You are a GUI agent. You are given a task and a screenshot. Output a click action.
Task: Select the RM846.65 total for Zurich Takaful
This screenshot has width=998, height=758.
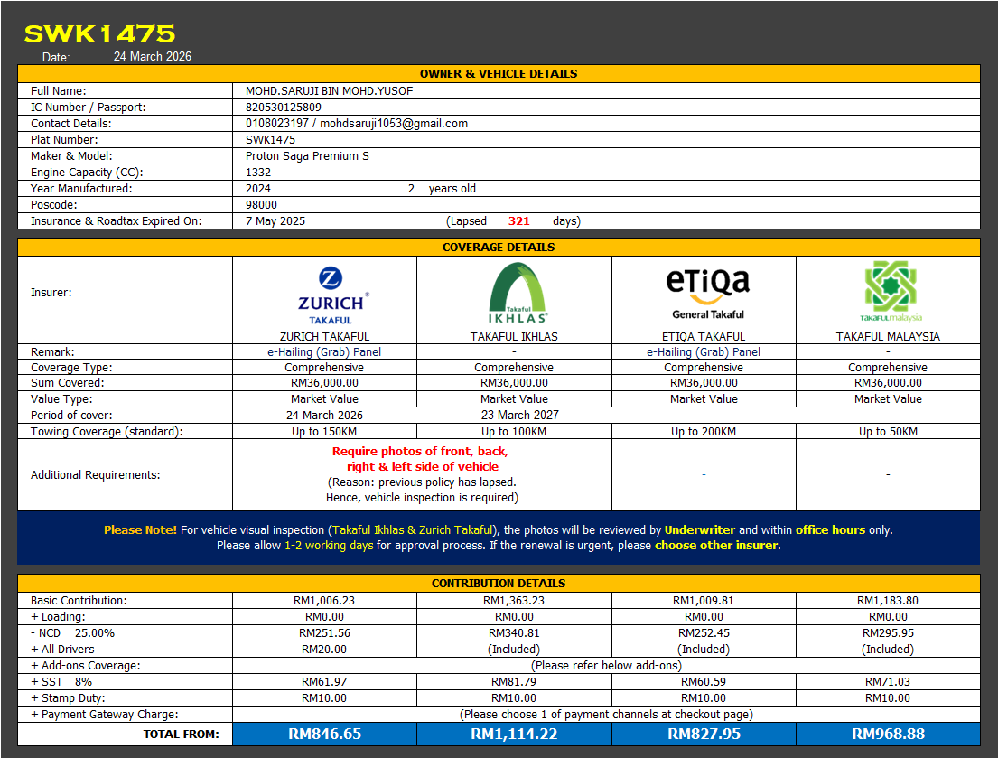(x=324, y=734)
